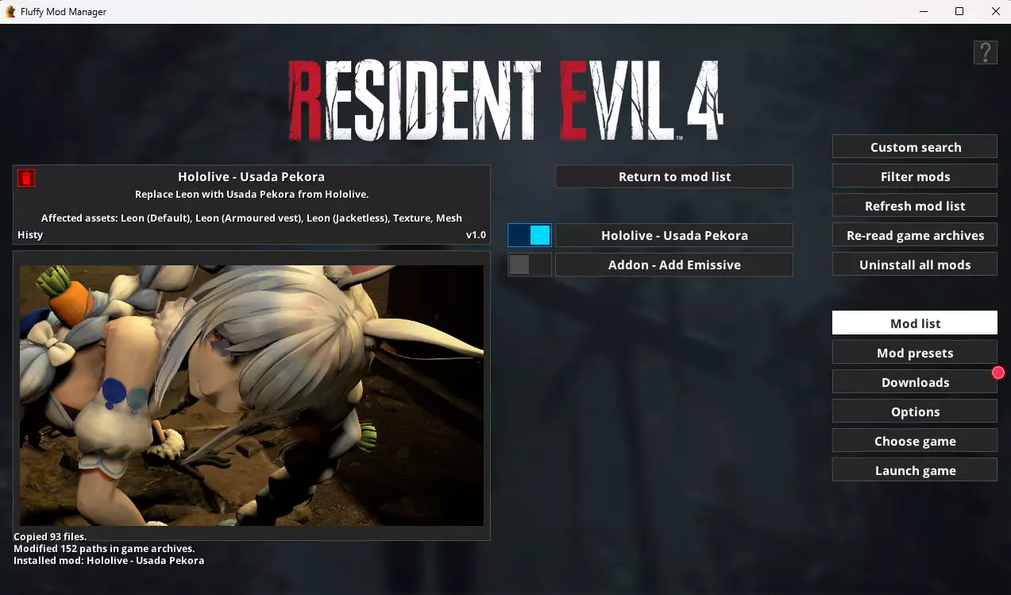
Task: Click the mod description 'Replace Leon with Usada Pekora'
Action: click(x=251, y=194)
